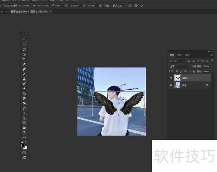Swap foreground and background colors
Image resolution: width=217 pixels, height=172 pixels.
[x=26, y=142]
